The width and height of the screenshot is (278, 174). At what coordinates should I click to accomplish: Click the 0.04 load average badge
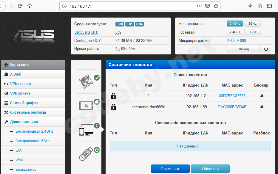coord(139,24)
